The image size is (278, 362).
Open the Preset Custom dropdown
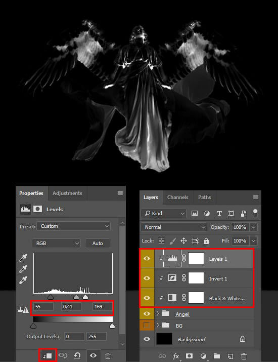click(x=74, y=226)
